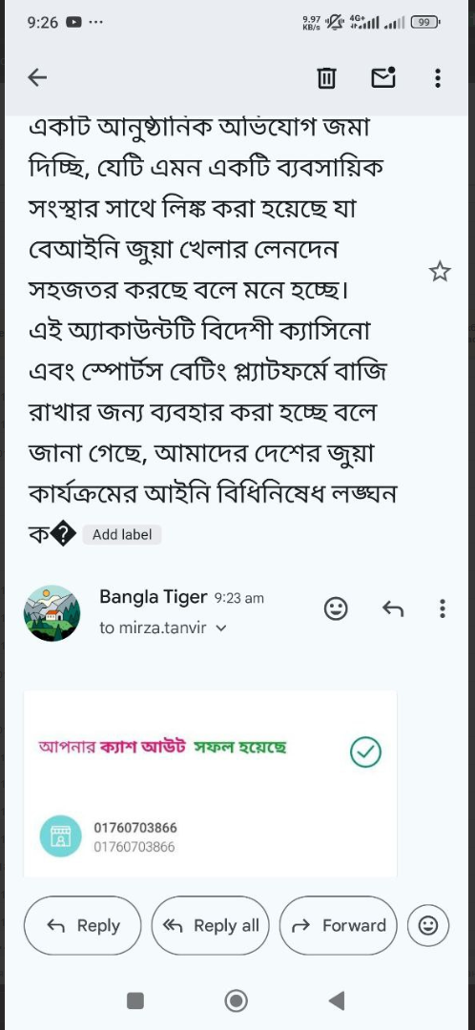This screenshot has width=475, height=1030.
Task: Open the cash out success image attachment
Action: point(210,783)
